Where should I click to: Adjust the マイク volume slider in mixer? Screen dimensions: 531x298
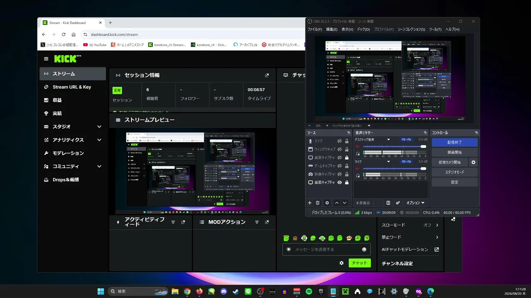coord(395,168)
